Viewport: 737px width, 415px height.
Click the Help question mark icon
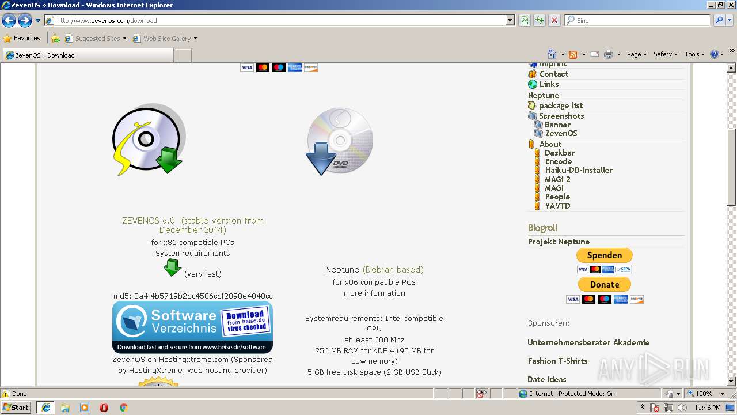[715, 54]
